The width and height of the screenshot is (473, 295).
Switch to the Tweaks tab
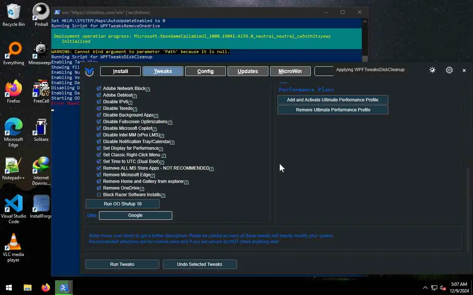click(163, 71)
